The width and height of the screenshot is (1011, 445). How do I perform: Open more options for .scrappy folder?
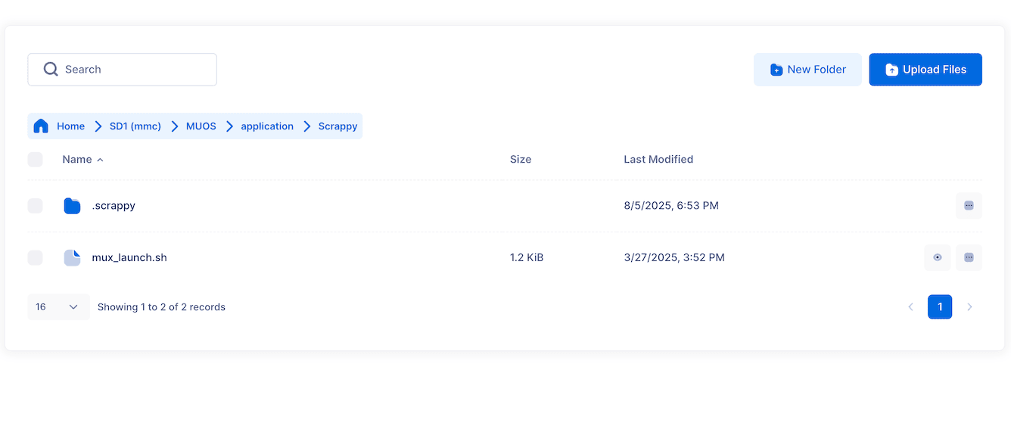(x=969, y=206)
